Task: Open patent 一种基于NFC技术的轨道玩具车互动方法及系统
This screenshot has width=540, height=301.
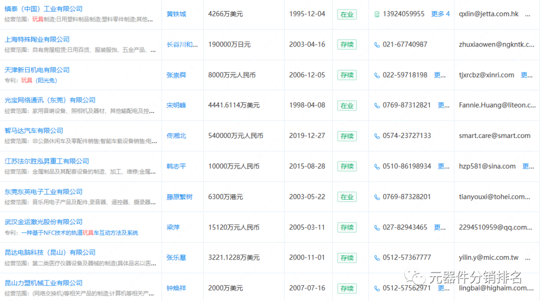Action: click(79, 233)
